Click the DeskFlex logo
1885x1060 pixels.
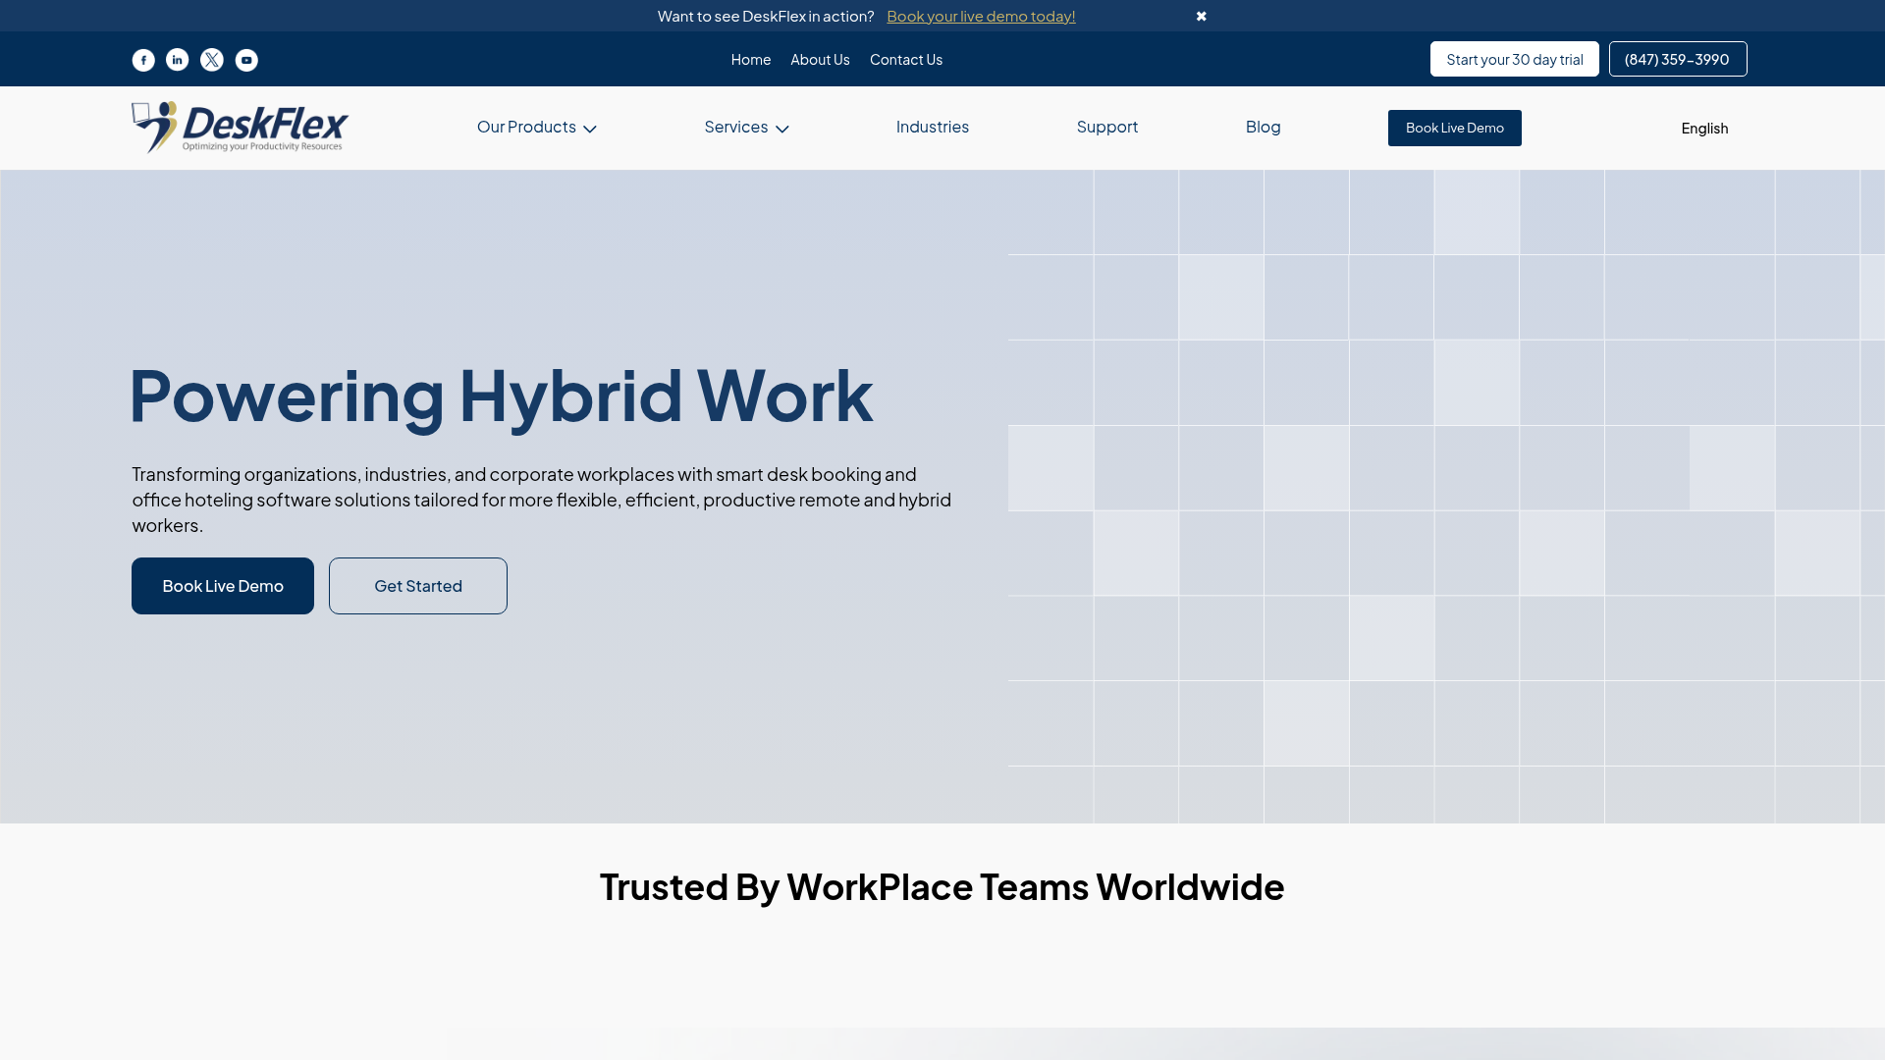pos(239,128)
